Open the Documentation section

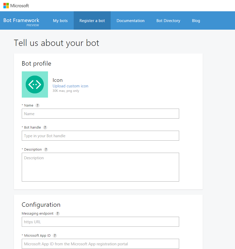click(130, 20)
